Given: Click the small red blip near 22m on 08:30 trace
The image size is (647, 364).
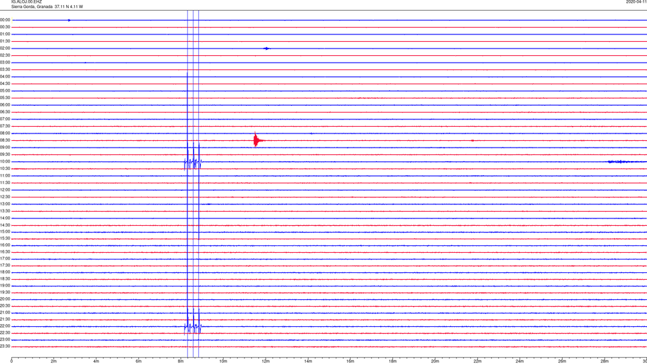Looking at the screenshot, I should pos(472,140).
